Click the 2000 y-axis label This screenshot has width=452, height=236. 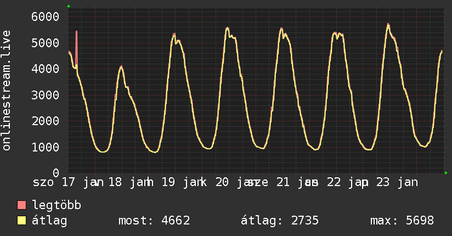tap(46, 121)
